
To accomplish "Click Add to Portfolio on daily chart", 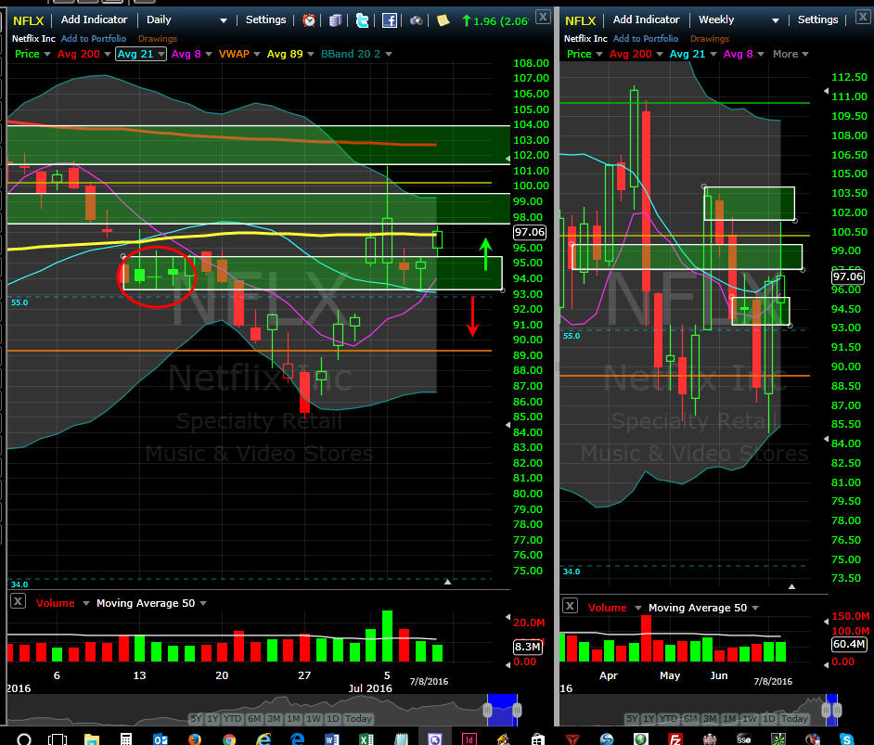I will pos(94,38).
